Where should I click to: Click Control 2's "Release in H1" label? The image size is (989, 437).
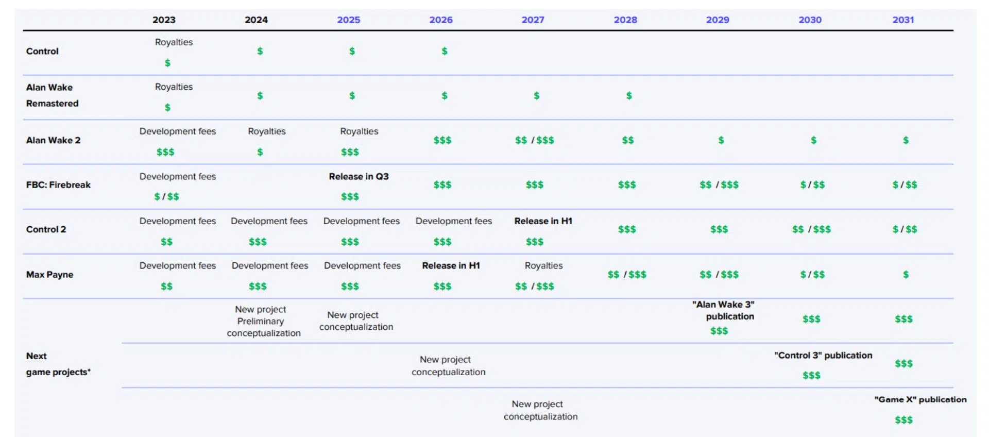coord(543,221)
